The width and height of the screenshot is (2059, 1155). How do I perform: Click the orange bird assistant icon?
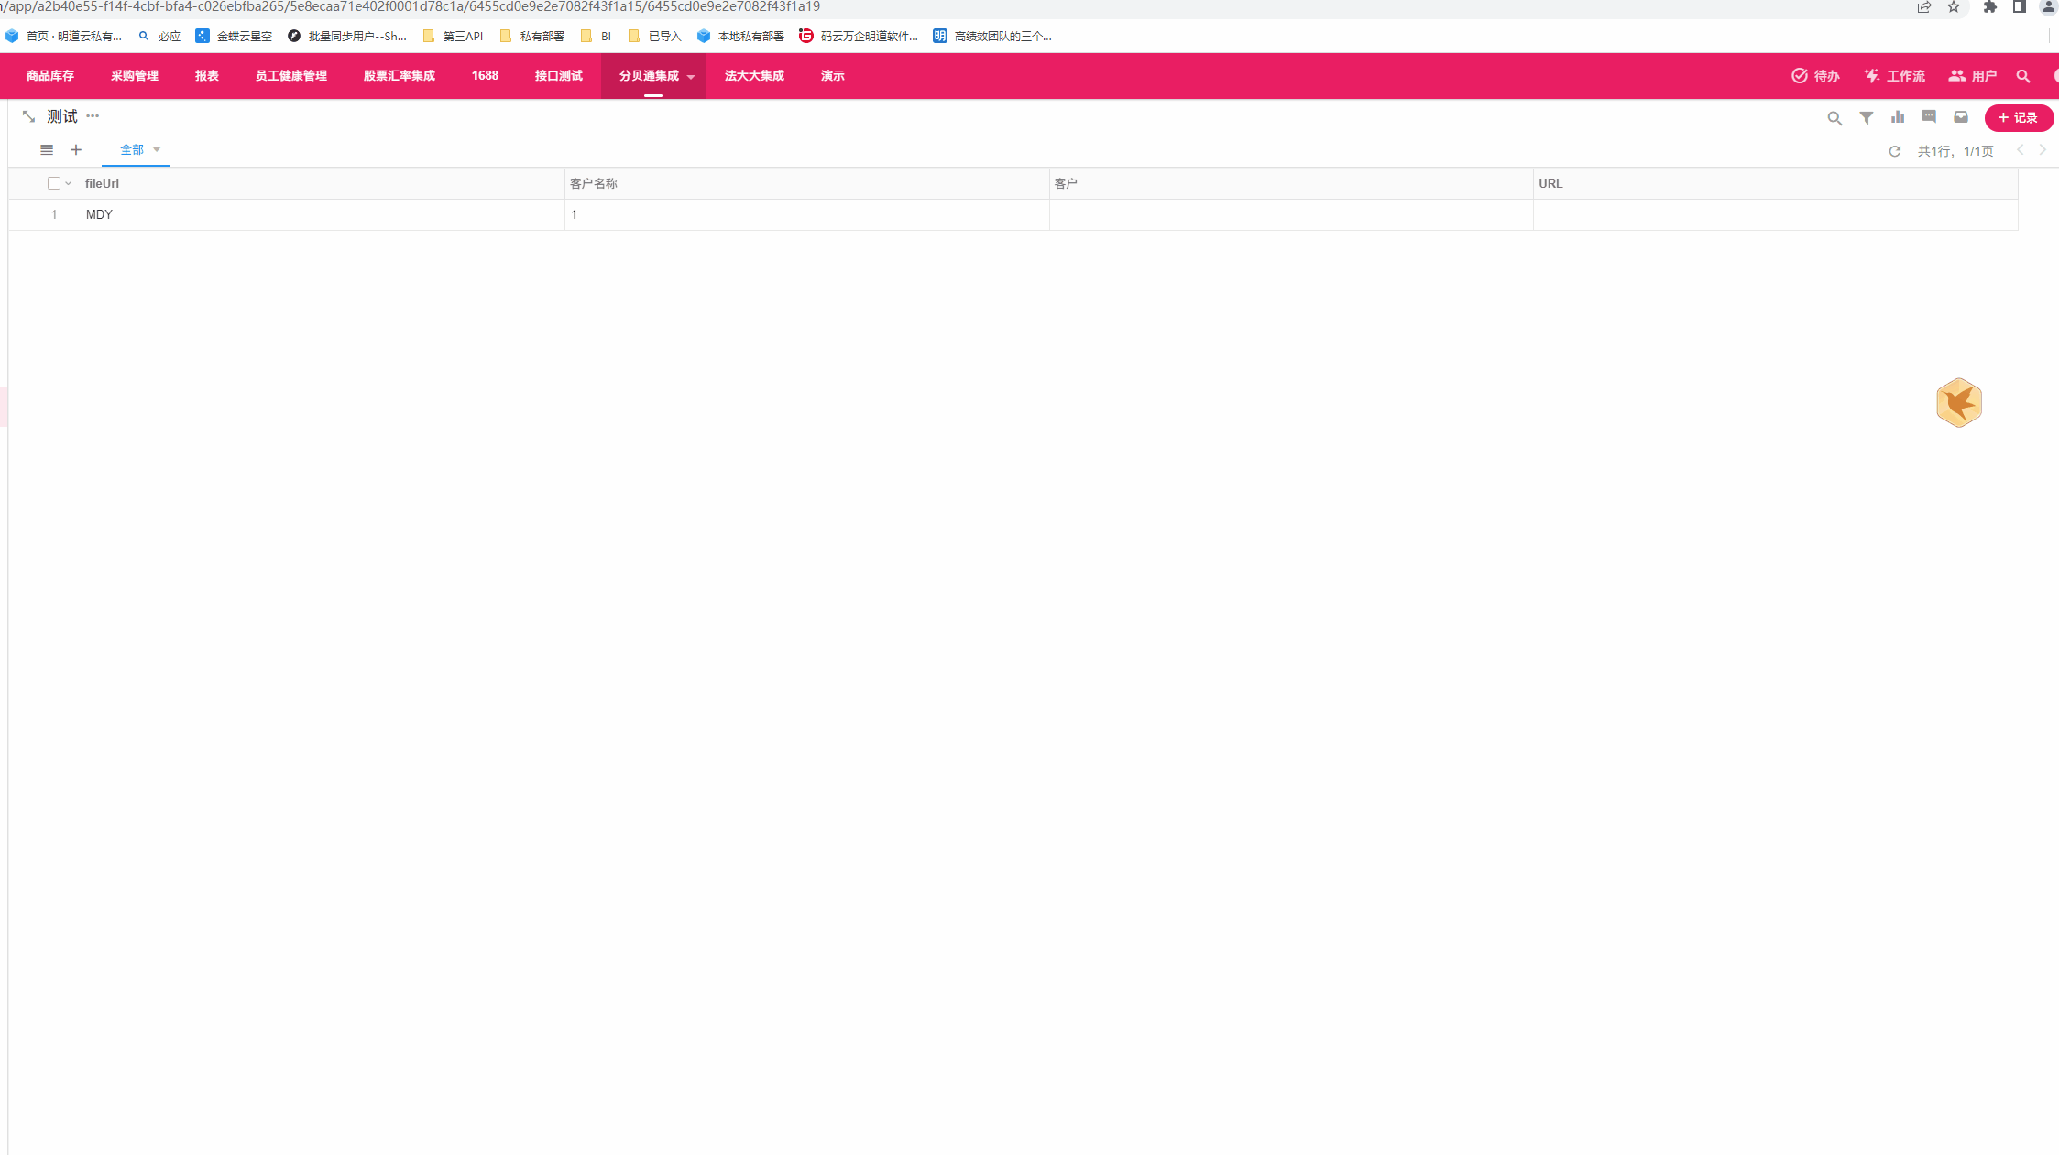(1958, 403)
